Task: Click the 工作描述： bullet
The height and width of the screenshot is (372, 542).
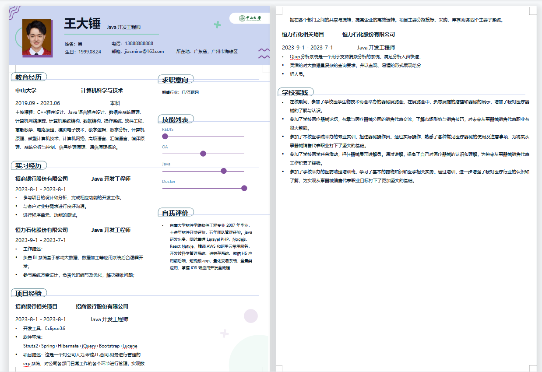Action: click(33, 249)
